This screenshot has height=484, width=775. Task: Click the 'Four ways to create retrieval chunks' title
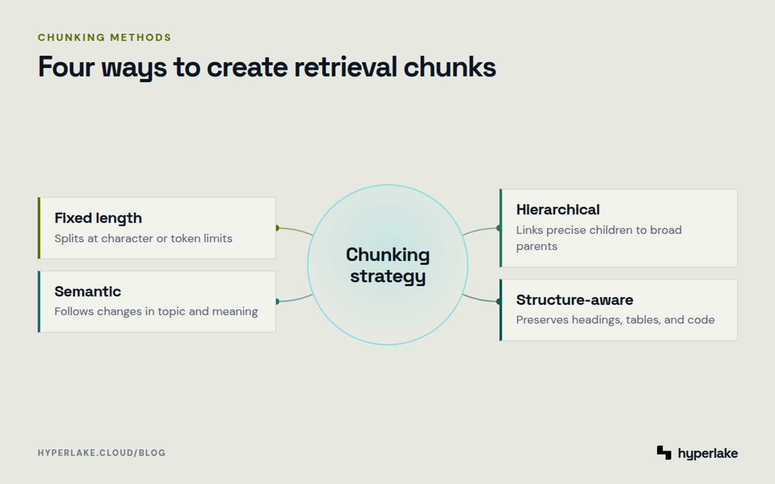267,67
